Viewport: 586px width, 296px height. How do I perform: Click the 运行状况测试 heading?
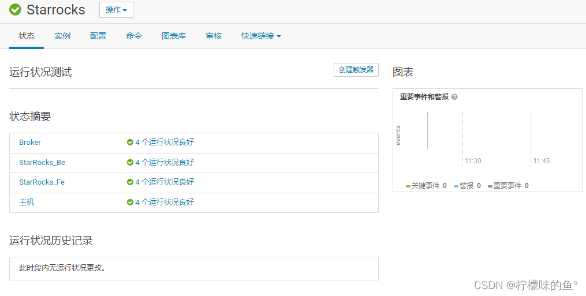(40, 72)
